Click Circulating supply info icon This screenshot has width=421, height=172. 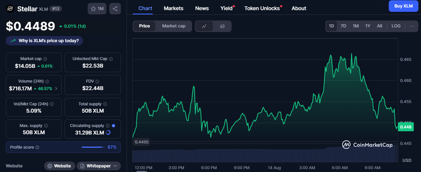click(108, 126)
